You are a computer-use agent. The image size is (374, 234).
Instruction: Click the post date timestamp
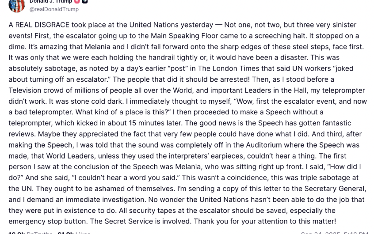coord(334,233)
